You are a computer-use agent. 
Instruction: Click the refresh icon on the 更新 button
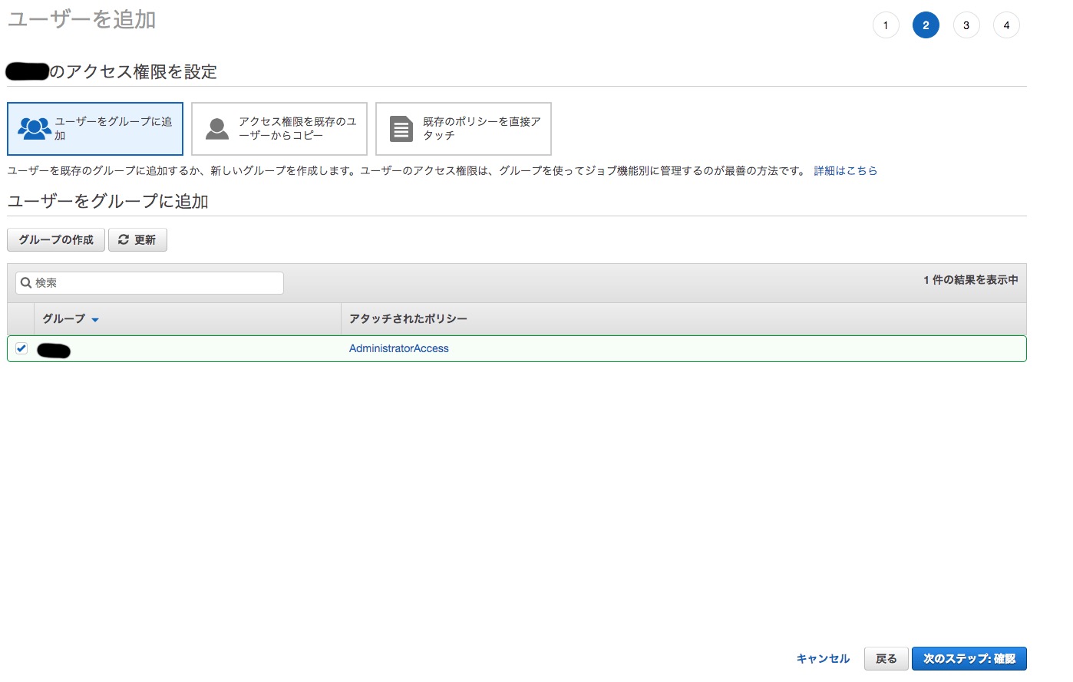click(x=121, y=239)
